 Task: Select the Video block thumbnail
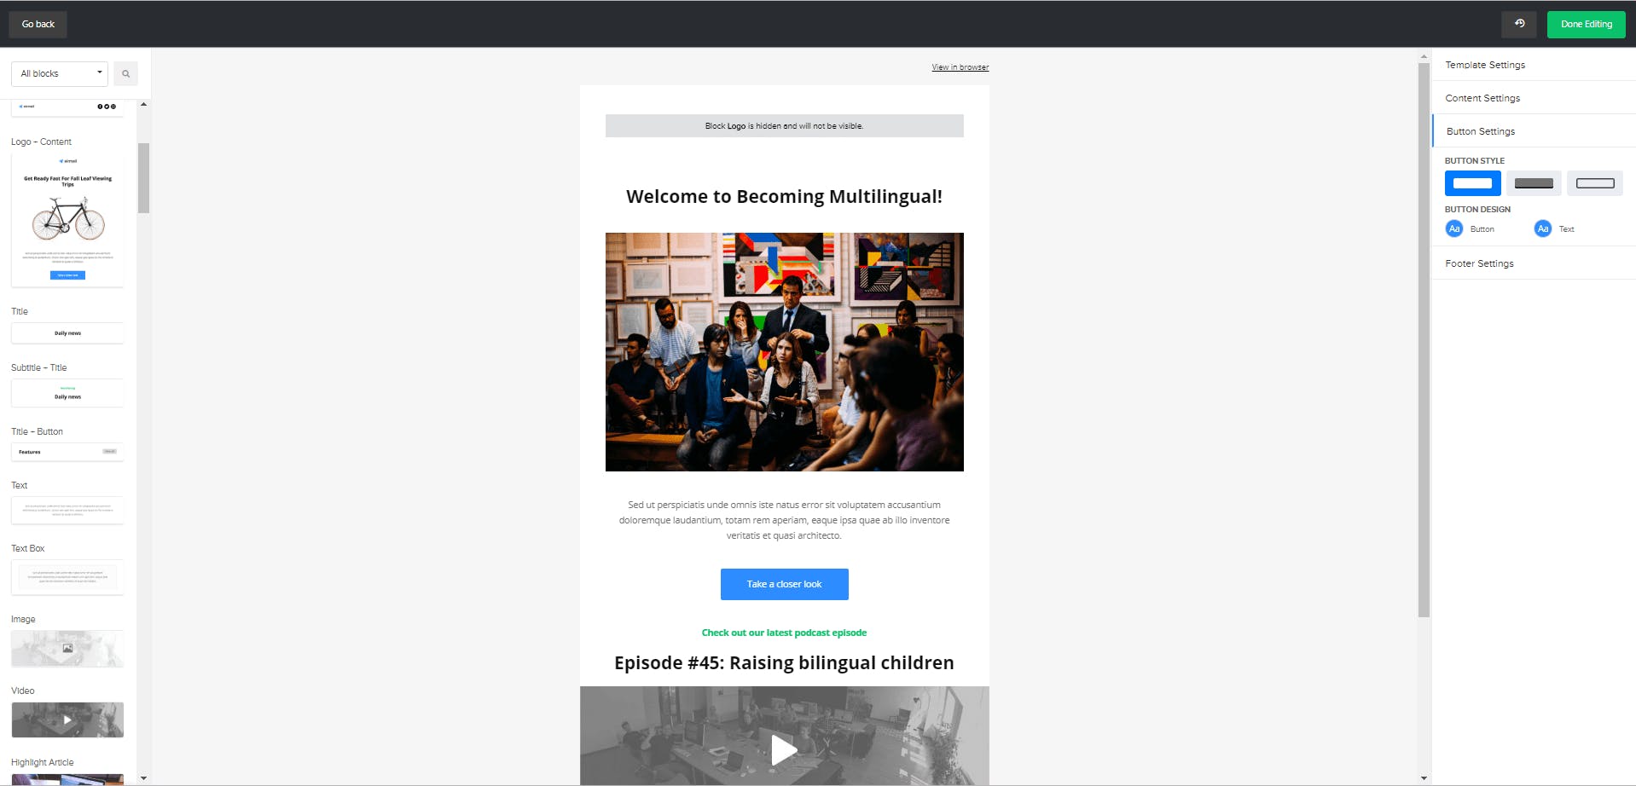(67, 720)
